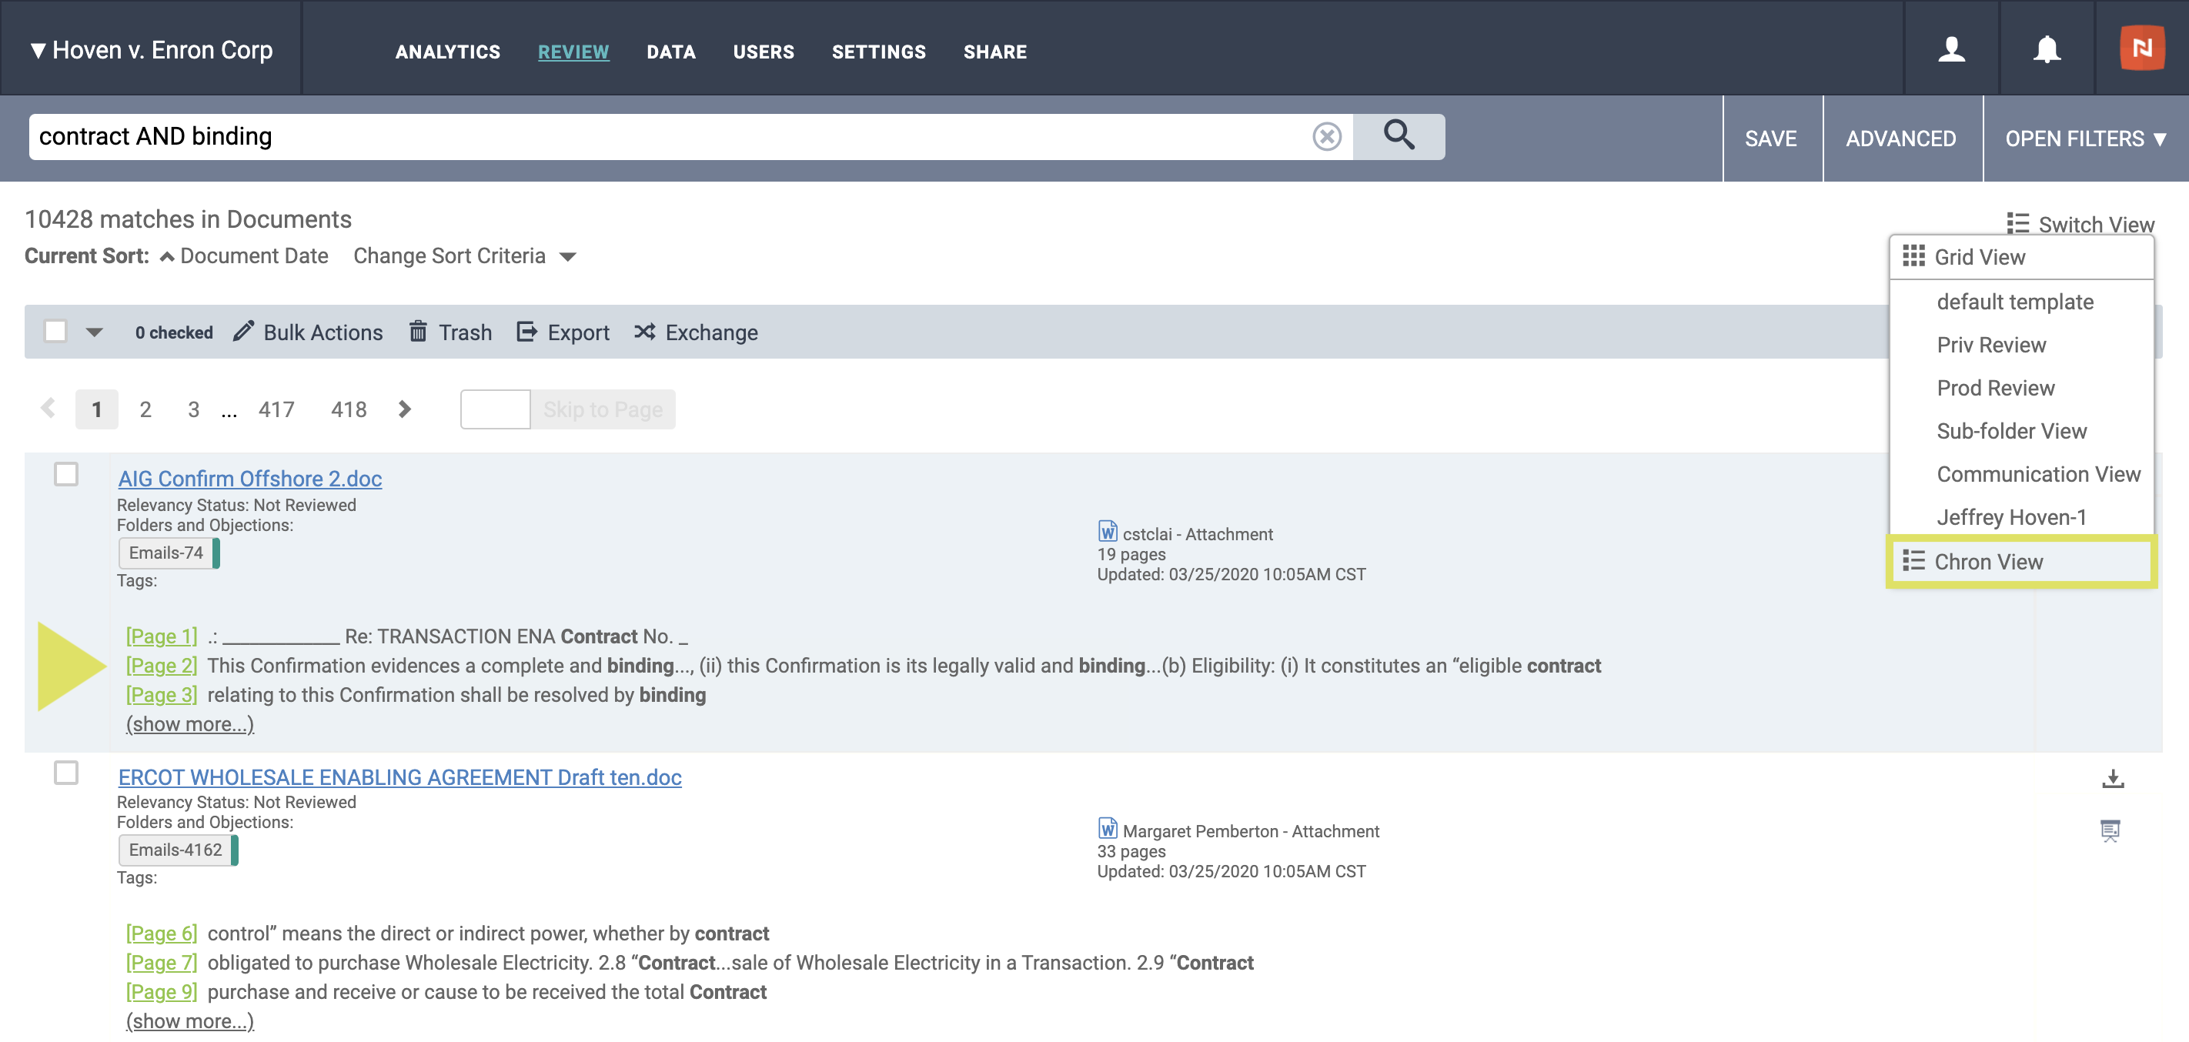Screen dimensions: 2189x1042
Task: Expand the Hoven v. Enron Corp case selector
Action: click(x=152, y=50)
